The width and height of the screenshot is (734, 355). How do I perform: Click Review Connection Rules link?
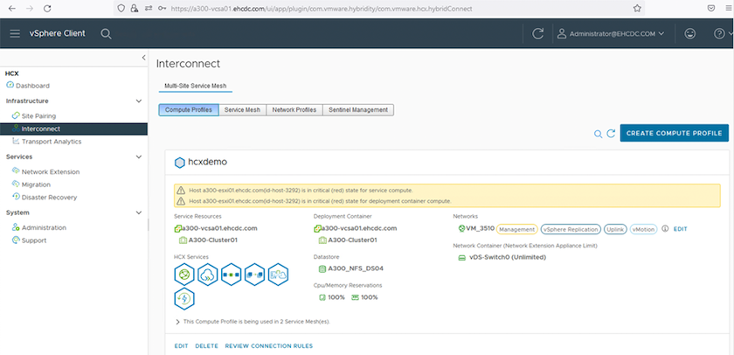tap(269, 345)
